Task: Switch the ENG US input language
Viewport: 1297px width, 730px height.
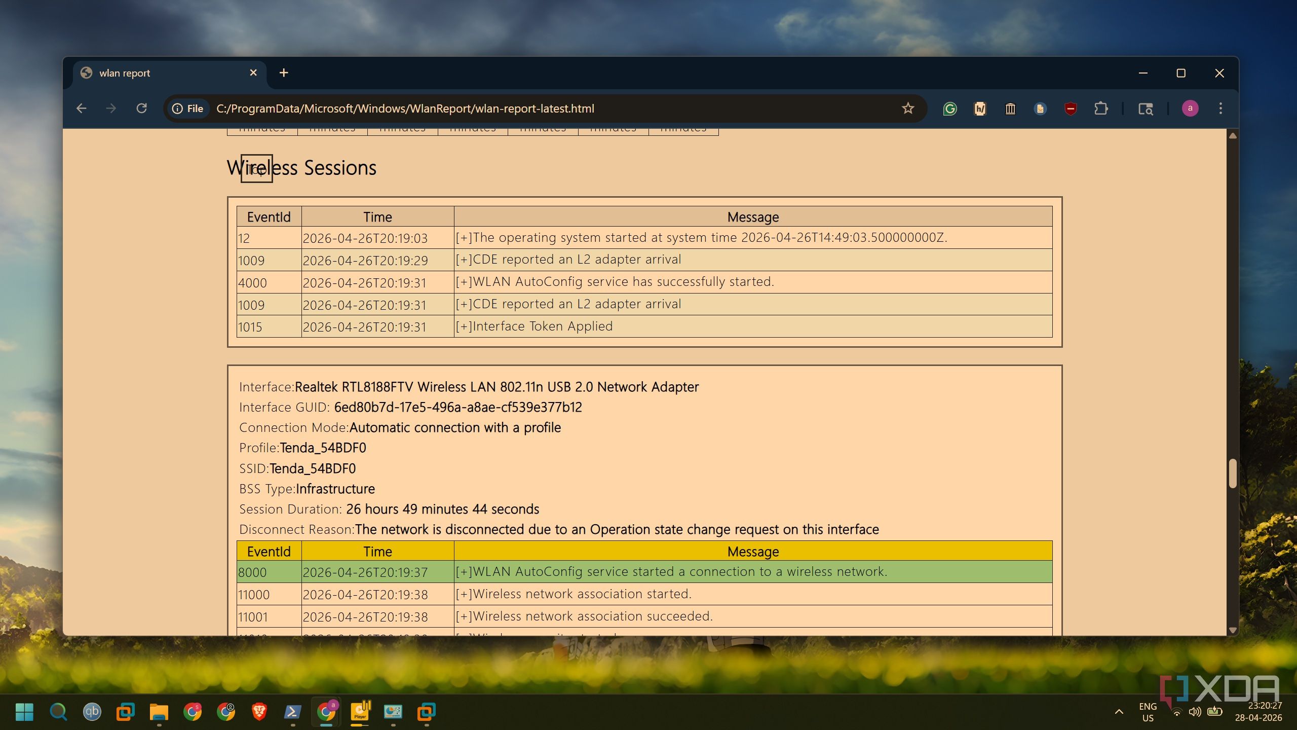Action: coord(1148,712)
